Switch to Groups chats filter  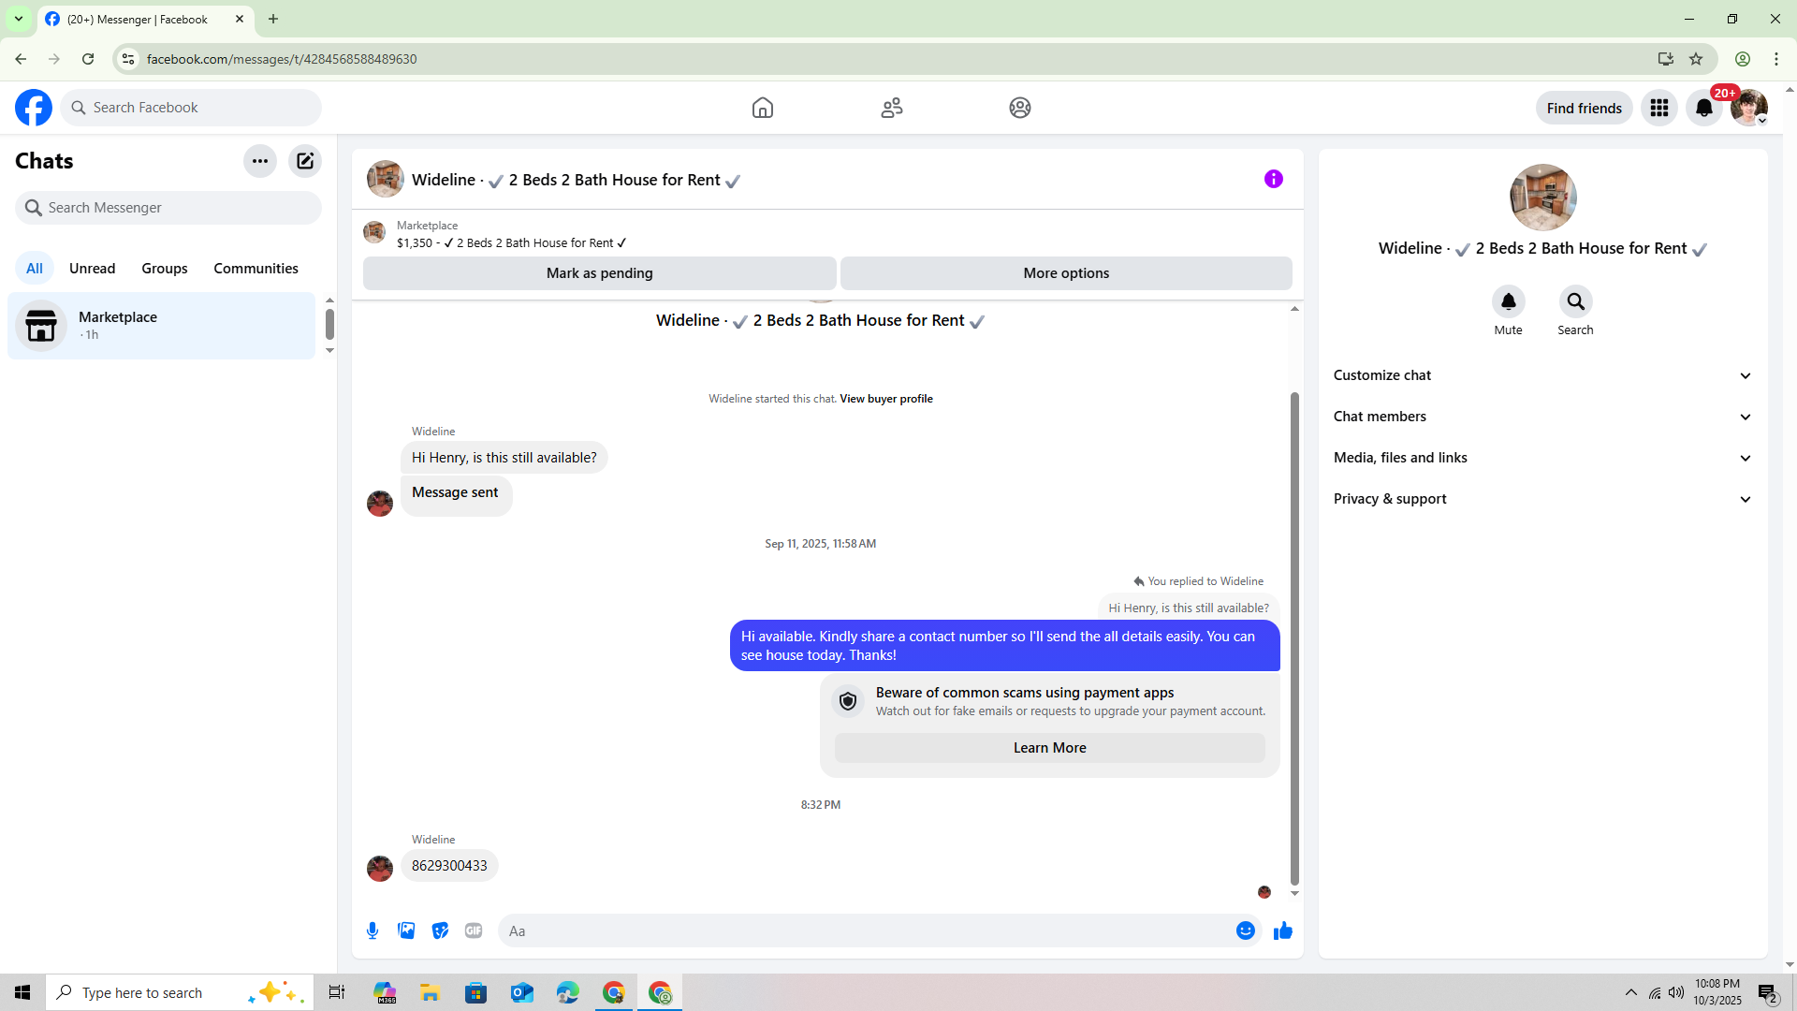click(x=165, y=269)
